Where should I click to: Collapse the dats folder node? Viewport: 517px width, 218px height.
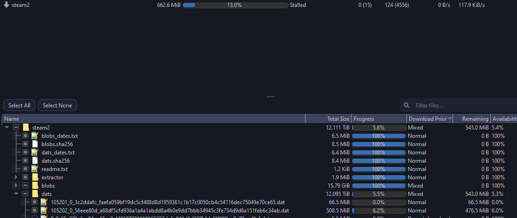tap(16, 194)
